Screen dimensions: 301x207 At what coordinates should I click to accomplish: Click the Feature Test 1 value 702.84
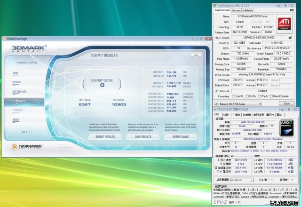(x=173, y=94)
